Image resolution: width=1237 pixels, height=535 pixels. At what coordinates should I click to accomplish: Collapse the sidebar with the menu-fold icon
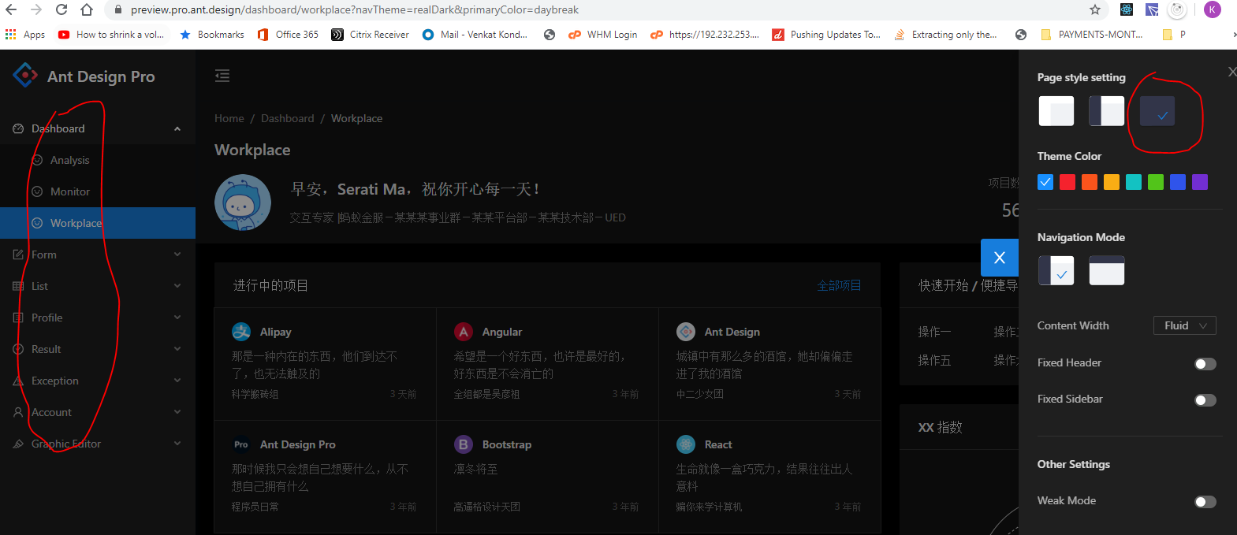(x=222, y=76)
